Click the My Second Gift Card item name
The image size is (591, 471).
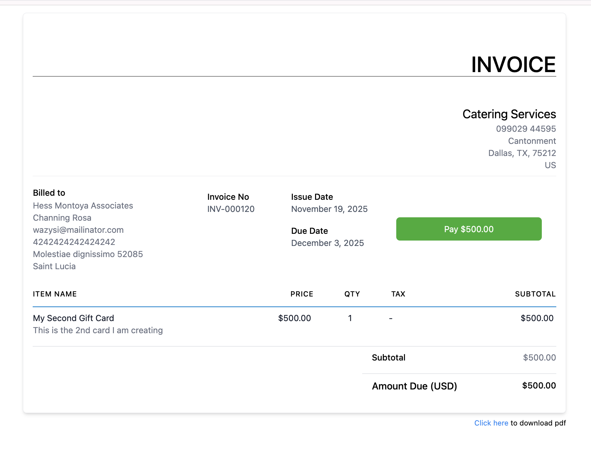73,318
